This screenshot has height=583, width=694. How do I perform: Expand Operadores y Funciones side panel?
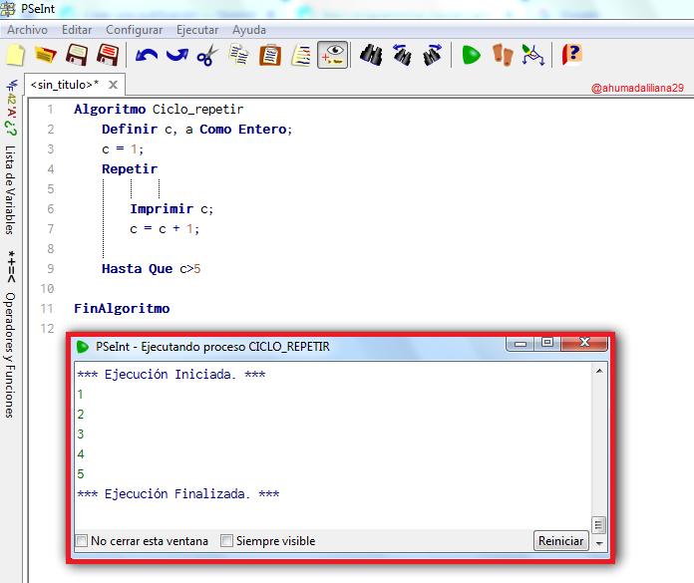tap(11, 355)
